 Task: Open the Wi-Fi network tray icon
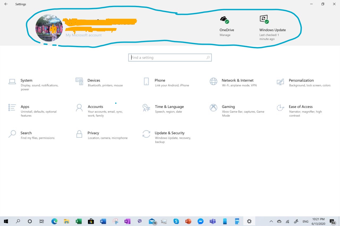click(287, 221)
